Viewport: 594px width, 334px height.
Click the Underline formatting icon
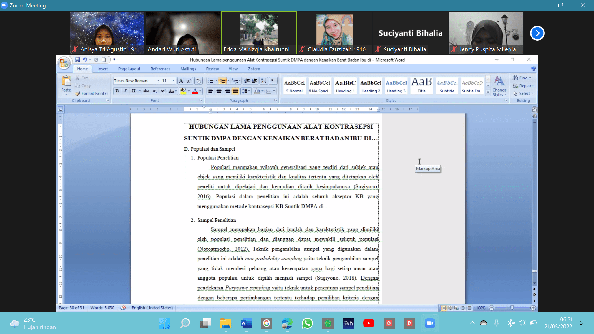(134, 91)
